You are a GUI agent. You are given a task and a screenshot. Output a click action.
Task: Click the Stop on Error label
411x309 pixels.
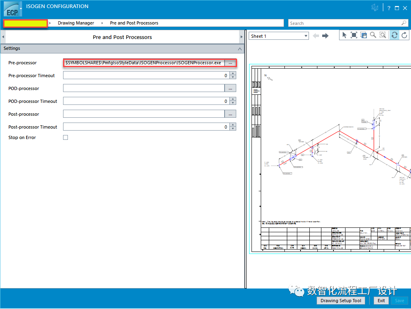click(22, 137)
